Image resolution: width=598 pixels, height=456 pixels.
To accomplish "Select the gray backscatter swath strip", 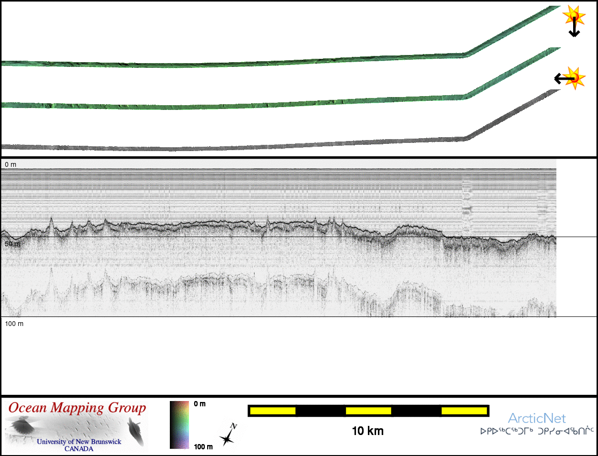I will pyautogui.click(x=239, y=147).
